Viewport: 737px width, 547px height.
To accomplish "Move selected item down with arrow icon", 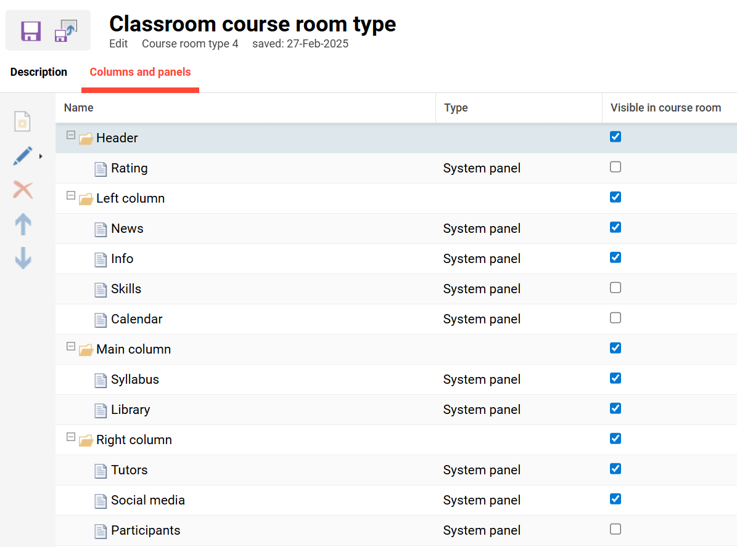I will click(23, 258).
